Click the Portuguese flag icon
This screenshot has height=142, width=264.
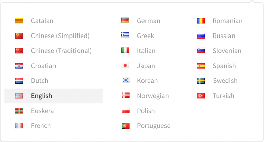(x=126, y=126)
